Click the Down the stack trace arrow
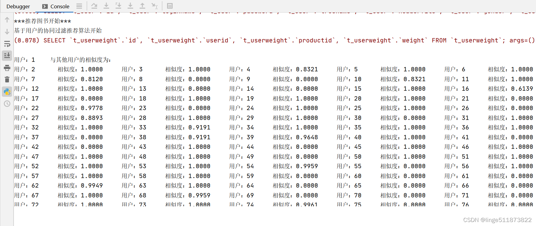The image size is (536, 226). coord(7,32)
